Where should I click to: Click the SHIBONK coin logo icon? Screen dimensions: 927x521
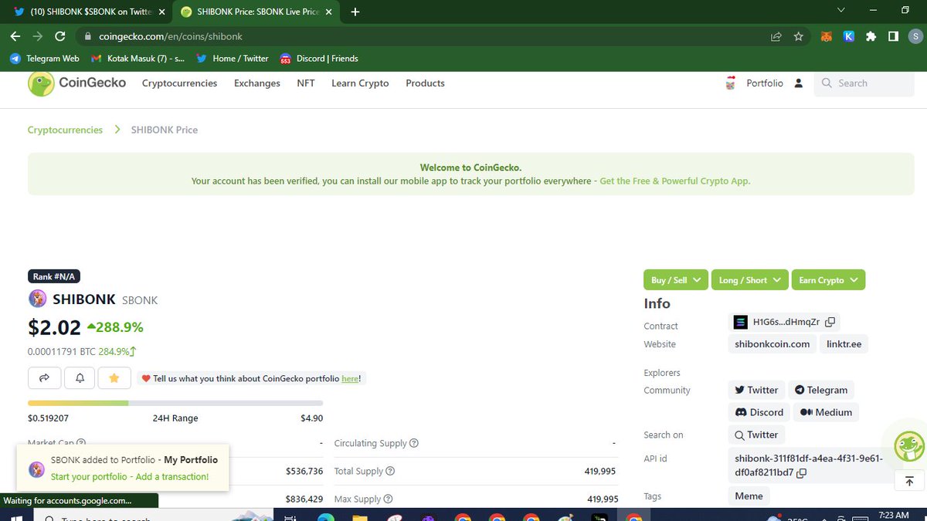click(37, 299)
